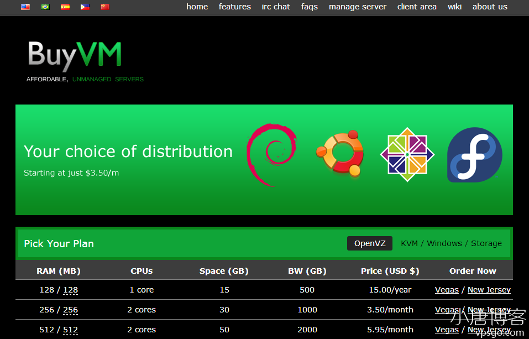Click underlined burst 128 RAM value
The height and width of the screenshot is (339, 529).
click(x=71, y=290)
